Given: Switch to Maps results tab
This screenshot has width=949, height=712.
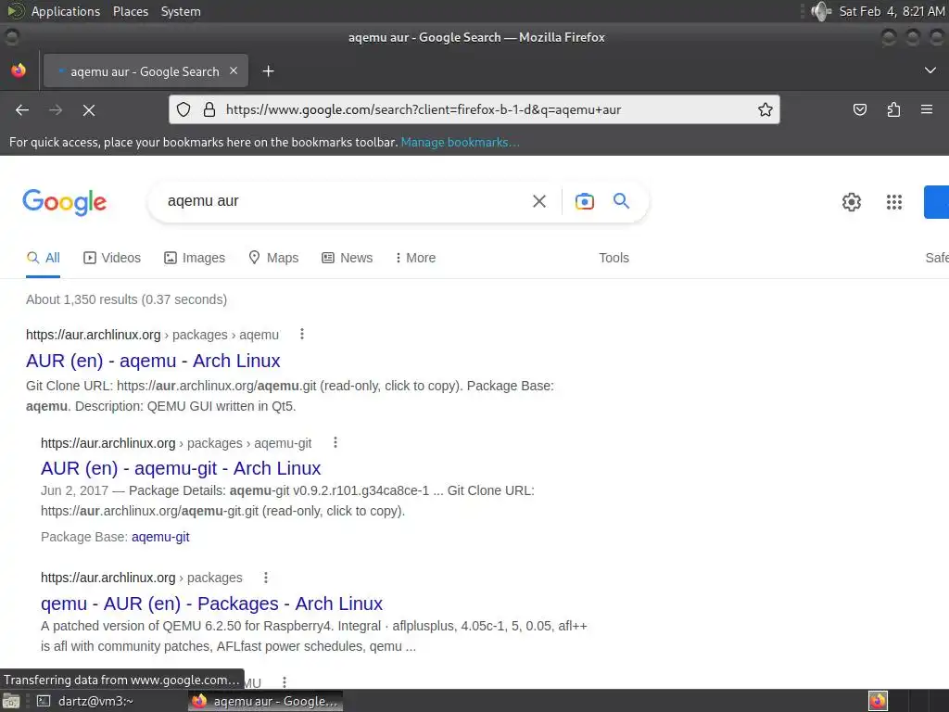Looking at the screenshot, I should point(273,258).
